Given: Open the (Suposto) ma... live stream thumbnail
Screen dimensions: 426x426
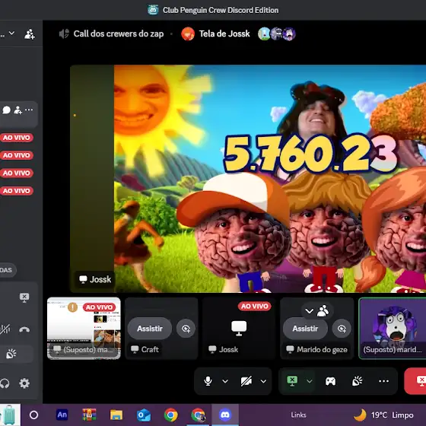Looking at the screenshot, I should pos(84,328).
